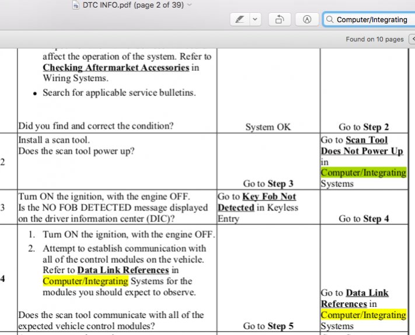Show the Markup toolbar
The width and height of the screenshot is (415, 335).
point(307,19)
